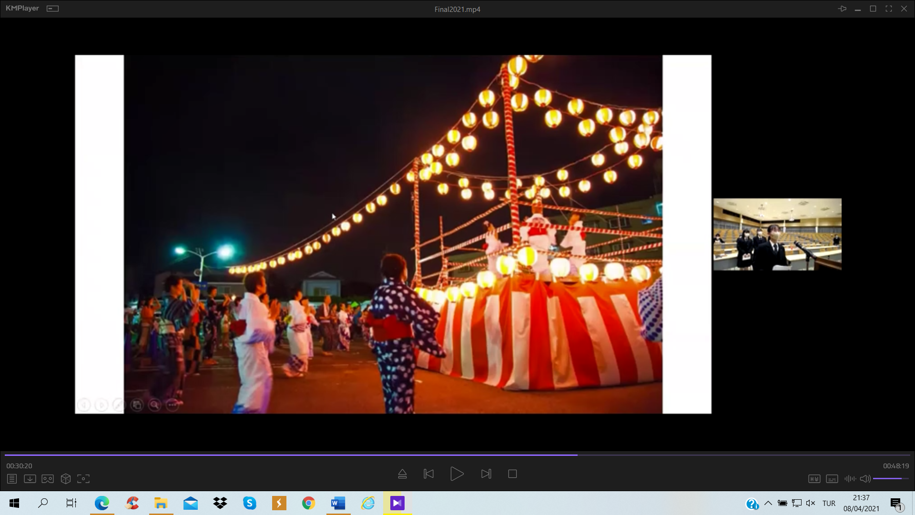The width and height of the screenshot is (915, 515).
Task: Open the playlist panel icon
Action: pyautogui.click(x=12, y=479)
